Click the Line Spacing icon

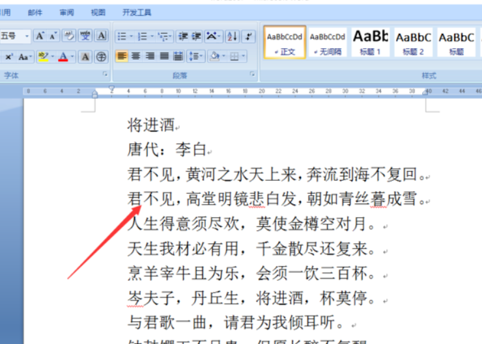click(195, 57)
